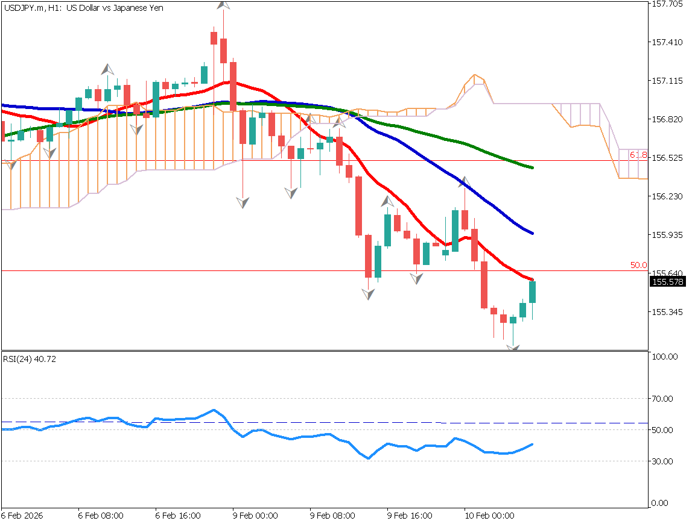Select the 61.8 Fibonacci level label
This screenshot has width=695, height=524.
[x=638, y=155]
